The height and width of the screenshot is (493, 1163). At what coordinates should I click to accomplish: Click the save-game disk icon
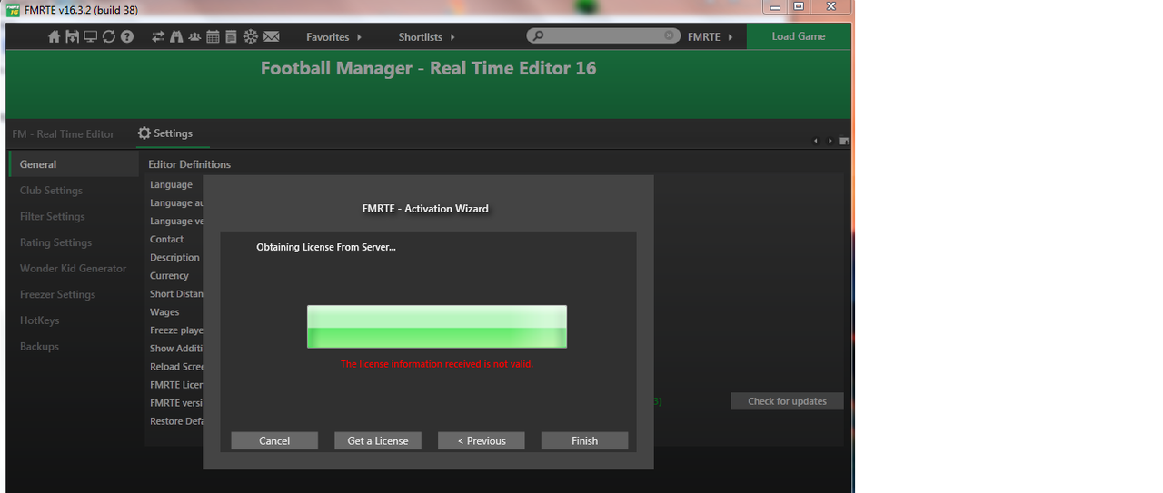click(72, 36)
